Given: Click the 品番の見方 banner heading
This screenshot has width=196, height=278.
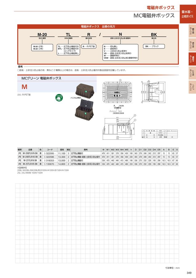Looking at the screenshot, I should click(x=98, y=27).
